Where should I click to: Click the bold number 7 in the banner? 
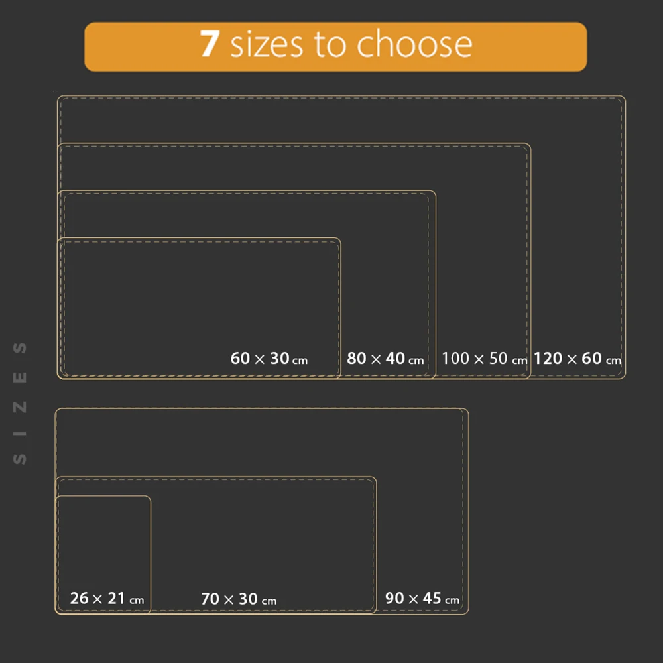pos(210,44)
